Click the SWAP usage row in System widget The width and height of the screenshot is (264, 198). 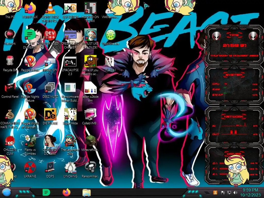click(x=235, y=95)
